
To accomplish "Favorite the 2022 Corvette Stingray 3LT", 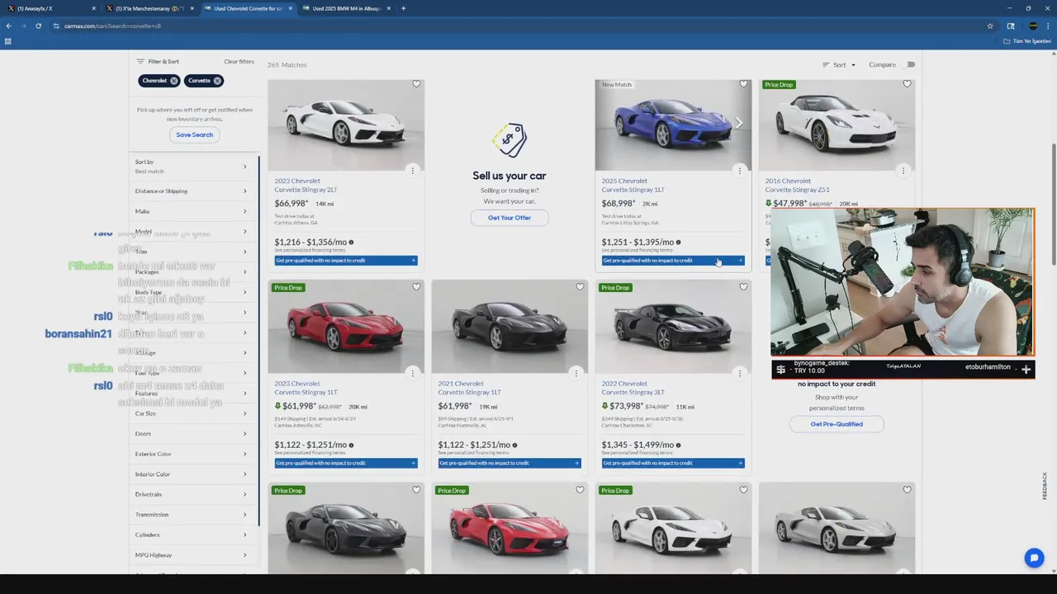I will pos(743,287).
